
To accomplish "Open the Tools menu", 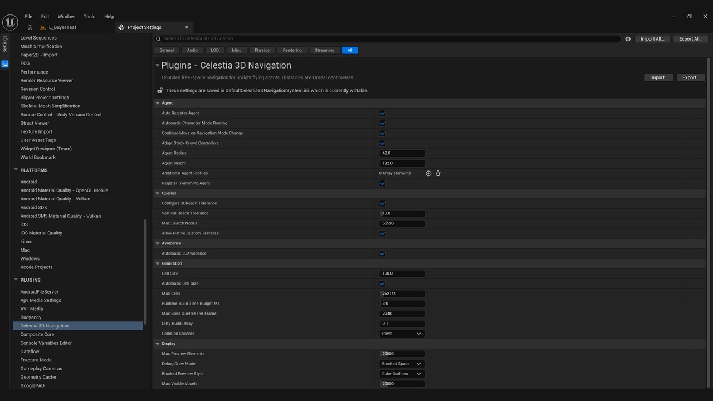I will pos(89,17).
